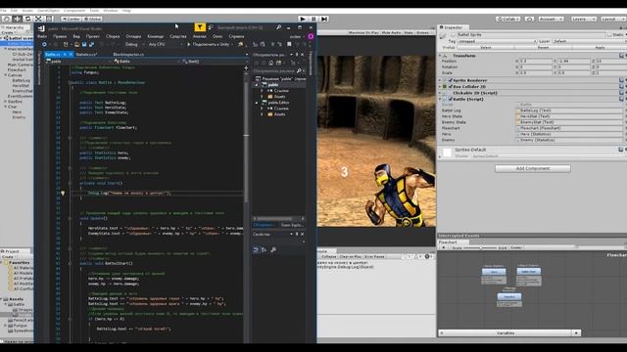The width and height of the screenshot is (627, 352).
Task: Select the Unity Rect tool
Action: pyautogui.click(x=49, y=19)
